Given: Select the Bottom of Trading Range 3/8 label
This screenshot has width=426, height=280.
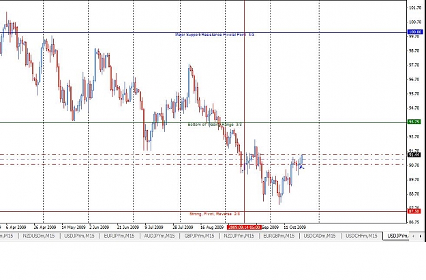Looking at the screenshot, I should (x=215, y=125).
